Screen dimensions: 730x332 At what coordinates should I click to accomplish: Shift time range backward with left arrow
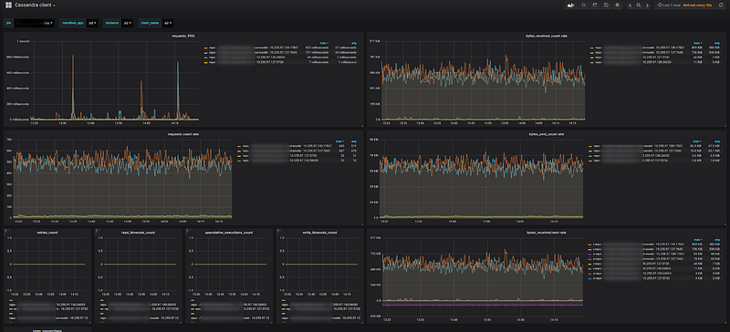pos(630,5)
